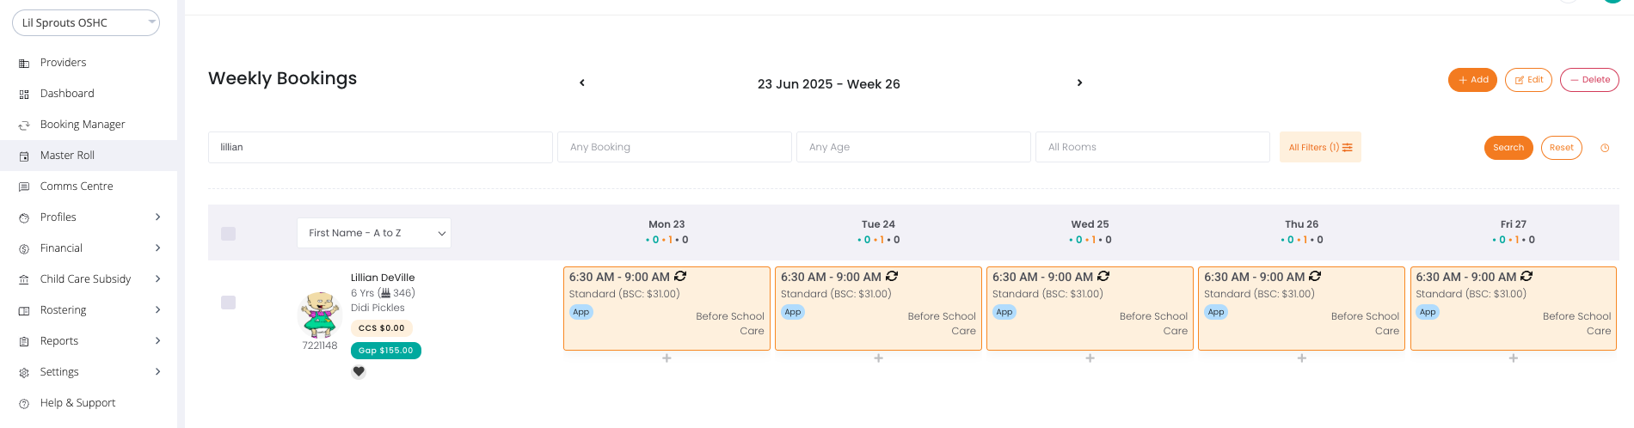Click the orange Add button
This screenshot has height=428, width=1634.
tap(1472, 80)
